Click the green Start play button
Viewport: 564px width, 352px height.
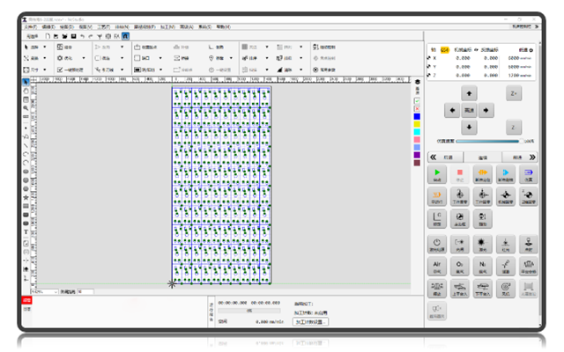[438, 174]
